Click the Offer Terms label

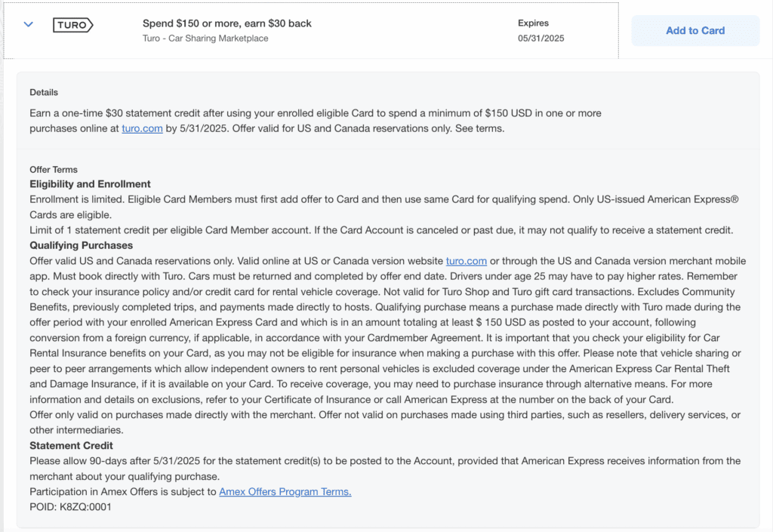point(54,170)
